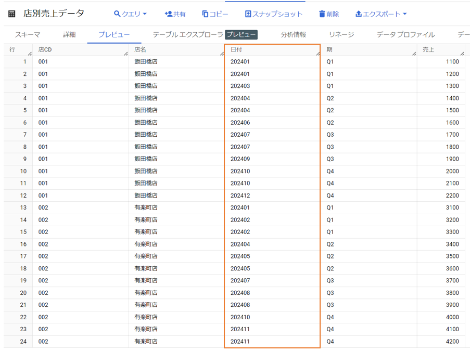Click the 売上 column resize handle
This screenshot has width=470, height=351.
tap(463, 54)
